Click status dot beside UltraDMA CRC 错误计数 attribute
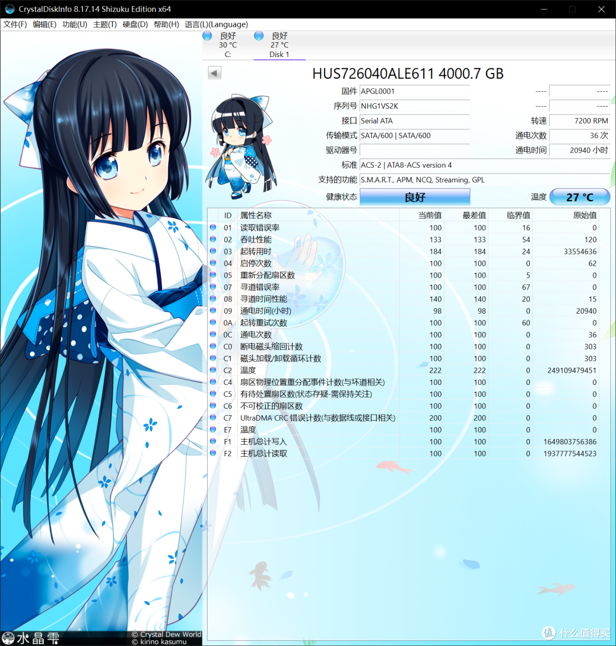The width and height of the screenshot is (616, 646). pyautogui.click(x=212, y=417)
